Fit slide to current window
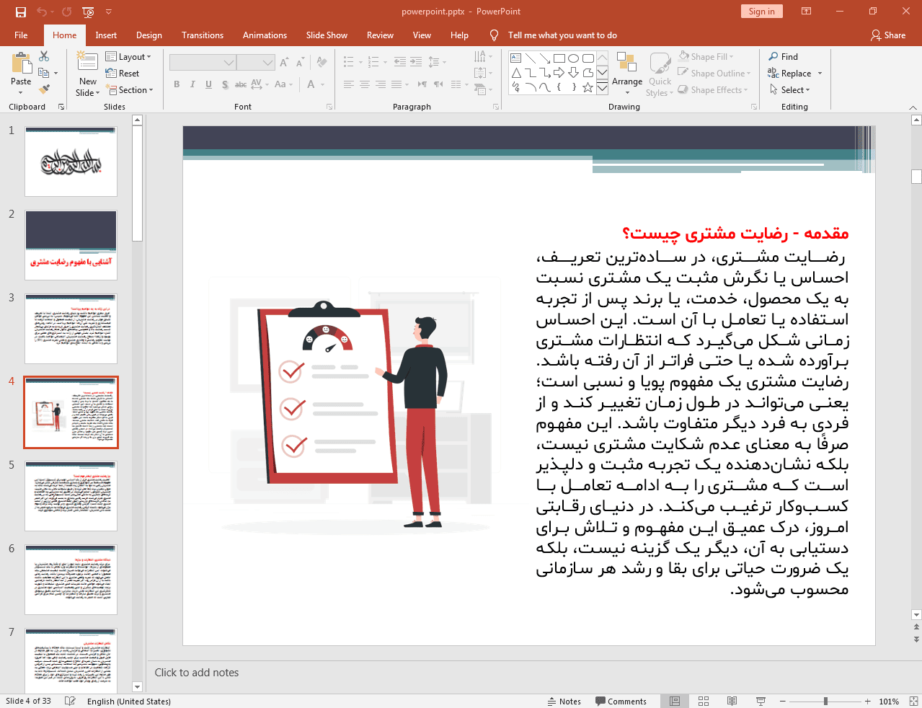922x708 pixels. click(913, 701)
